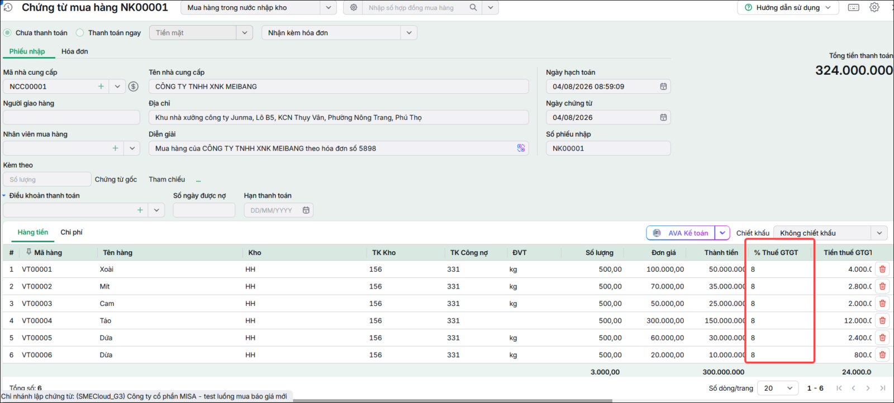Click the horizontal scrollbar at the bottom
The image size is (894, 403).
coord(453,401)
